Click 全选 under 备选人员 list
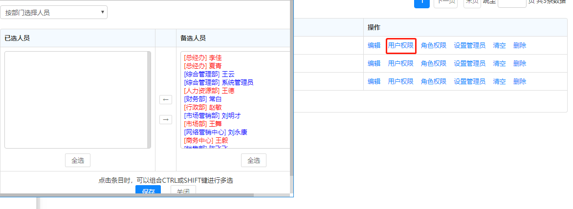Viewport: 573px width, 209px height. point(253,160)
